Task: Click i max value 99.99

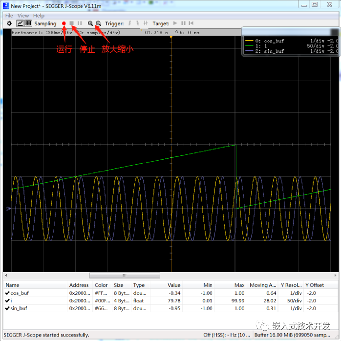Action: click(x=238, y=300)
